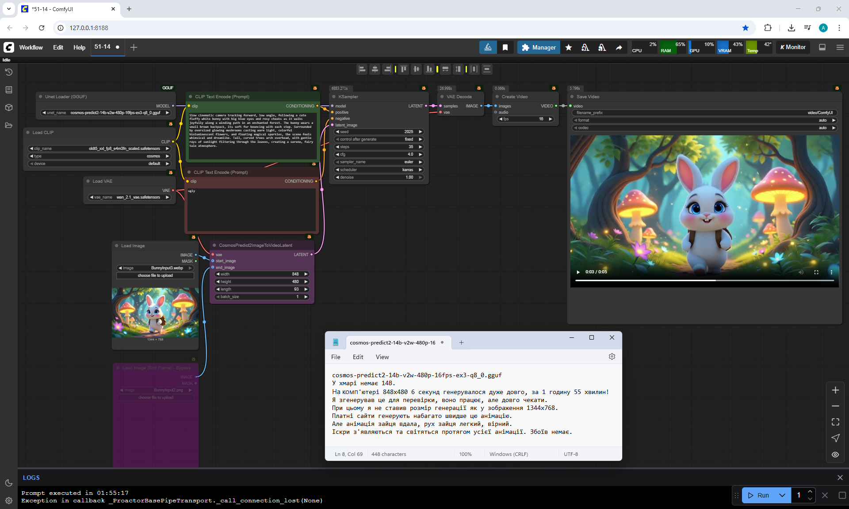Play the saved bunny video
Viewport: 849px width, 509px height.
tap(578, 272)
